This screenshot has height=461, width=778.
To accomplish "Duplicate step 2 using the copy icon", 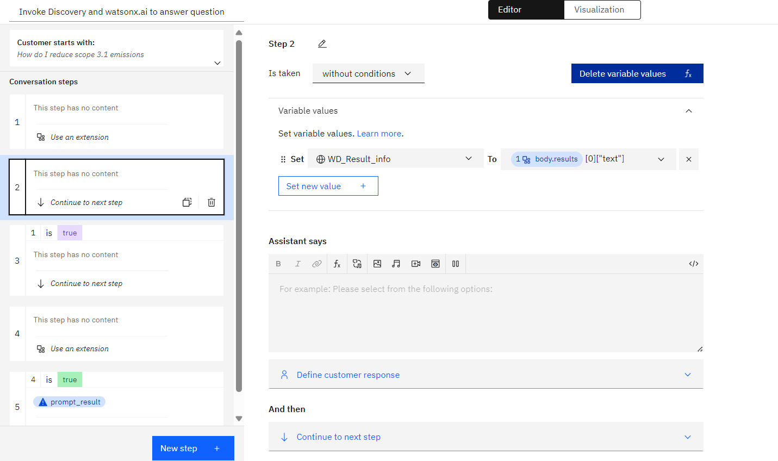I will tap(187, 202).
